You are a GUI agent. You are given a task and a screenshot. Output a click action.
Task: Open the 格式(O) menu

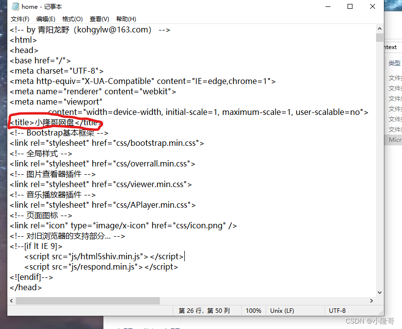(x=72, y=19)
